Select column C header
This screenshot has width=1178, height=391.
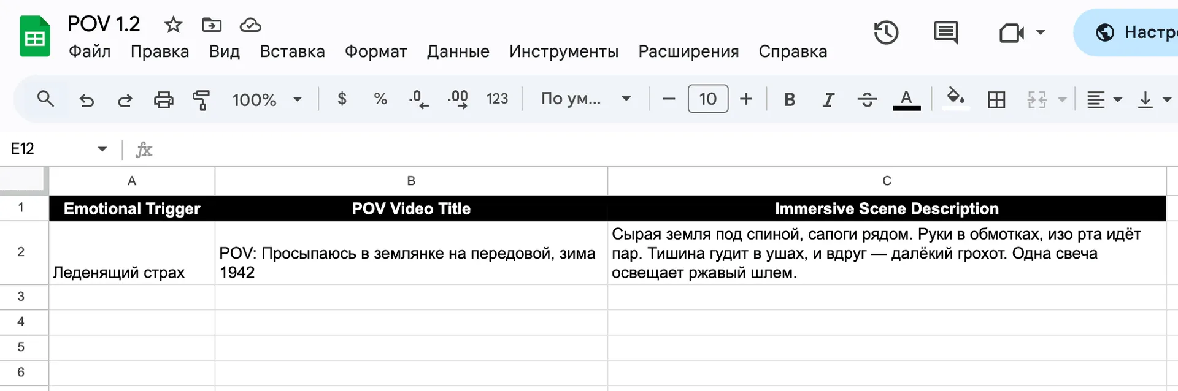coord(887,181)
